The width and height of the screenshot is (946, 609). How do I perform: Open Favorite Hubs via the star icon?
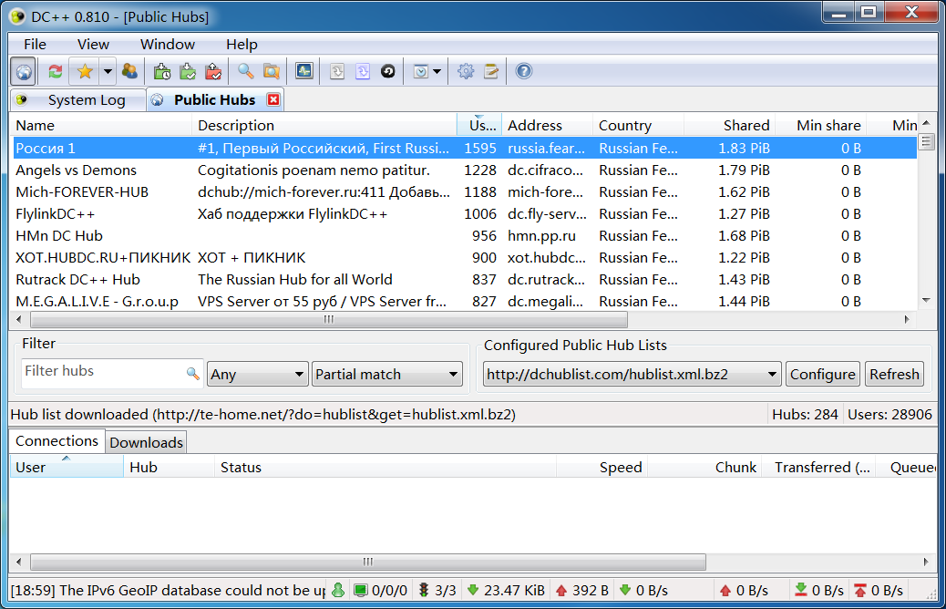[x=84, y=71]
